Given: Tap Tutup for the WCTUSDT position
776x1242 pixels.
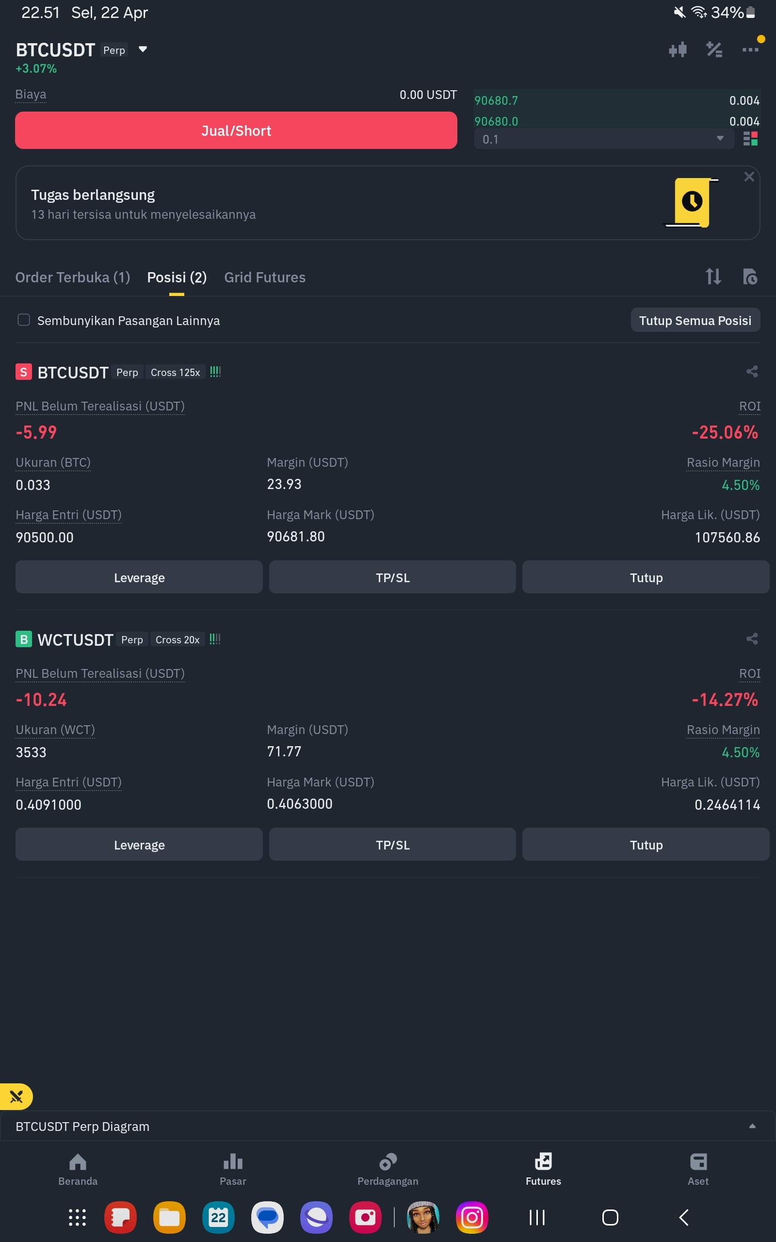Looking at the screenshot, I should pos(646,845).
